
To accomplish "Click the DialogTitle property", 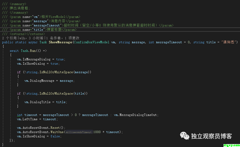I will pos(40,102).
